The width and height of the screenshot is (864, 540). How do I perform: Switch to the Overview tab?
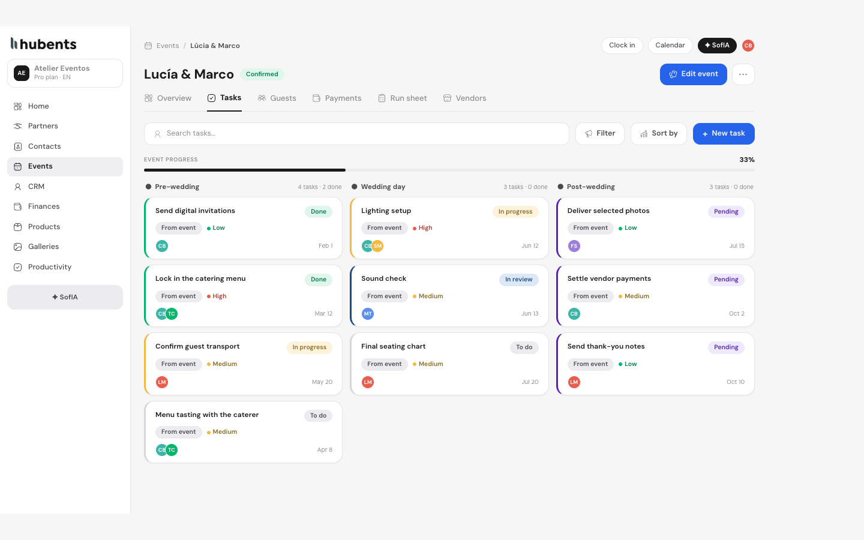168,98
